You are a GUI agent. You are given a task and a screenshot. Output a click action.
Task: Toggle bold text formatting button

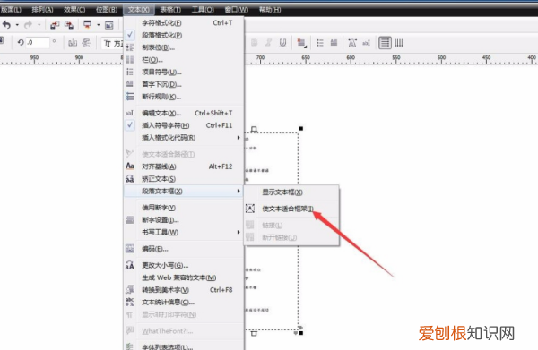(x=255, y=43)
